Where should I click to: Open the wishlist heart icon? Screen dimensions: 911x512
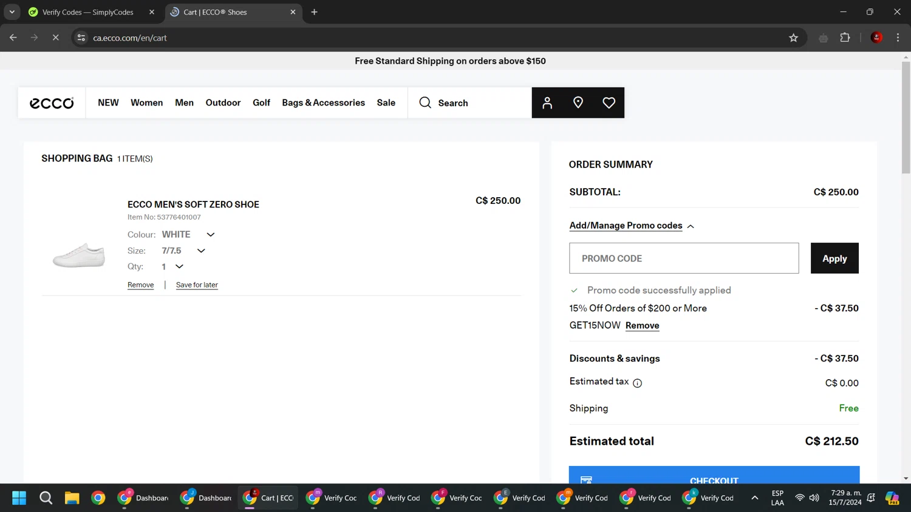pos(609,103)
